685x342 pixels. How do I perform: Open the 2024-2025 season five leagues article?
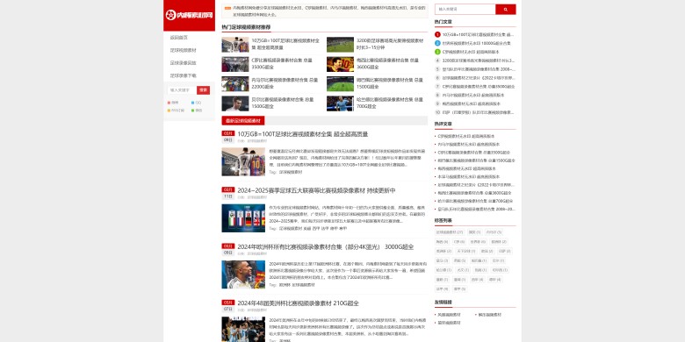tap(316, 190)
